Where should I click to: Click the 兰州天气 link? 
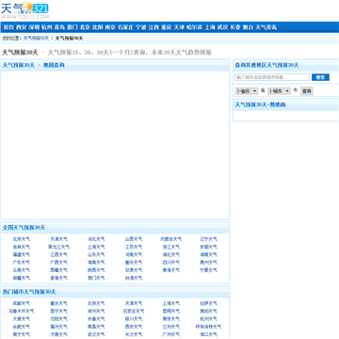pyautogui.click(x=171, y=327)
